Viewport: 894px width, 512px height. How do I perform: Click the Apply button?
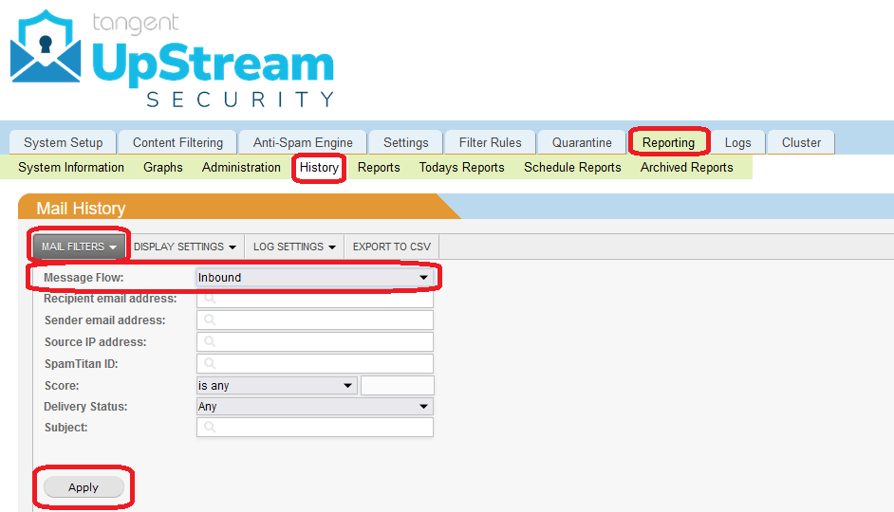point(84,487)
